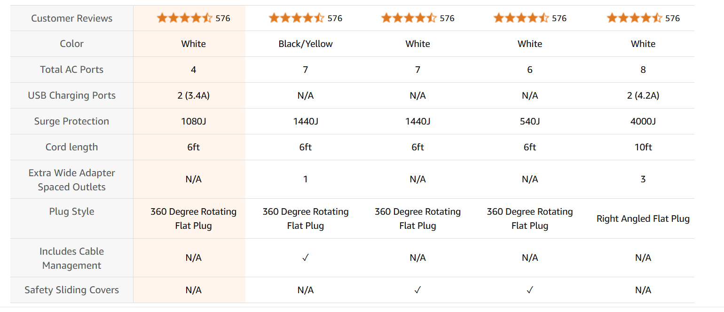The height and width of the screenshot is (312, 724).
Task: Select the 540J surge protection value
Action: tap(530, 121)
